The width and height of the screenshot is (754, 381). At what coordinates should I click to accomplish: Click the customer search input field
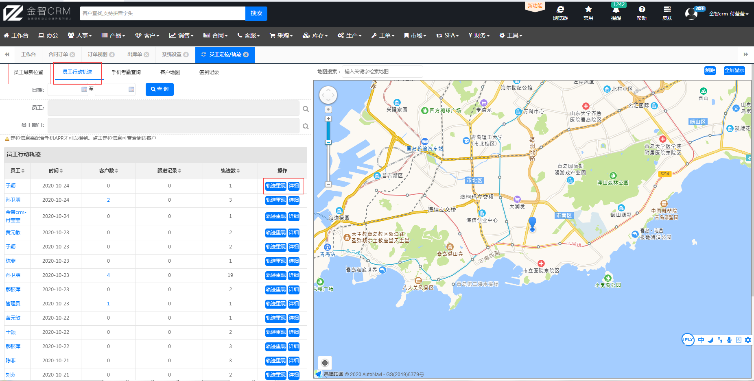pos(163,13)
